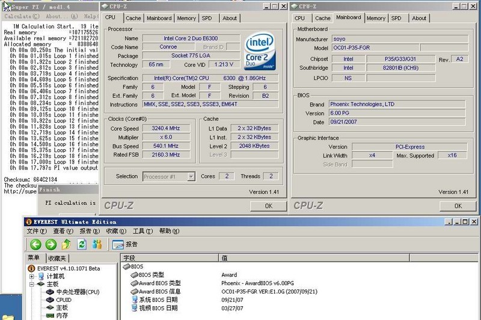
Task: Click OK in the left CPU-Z window
Action: tap(268, 206)
